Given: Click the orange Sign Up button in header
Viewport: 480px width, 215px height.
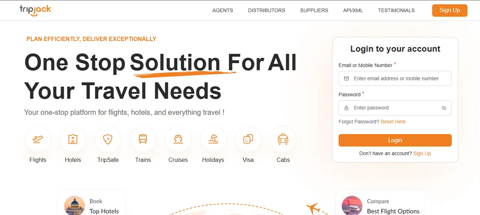Looking at the screenshot, I should 450,10.
